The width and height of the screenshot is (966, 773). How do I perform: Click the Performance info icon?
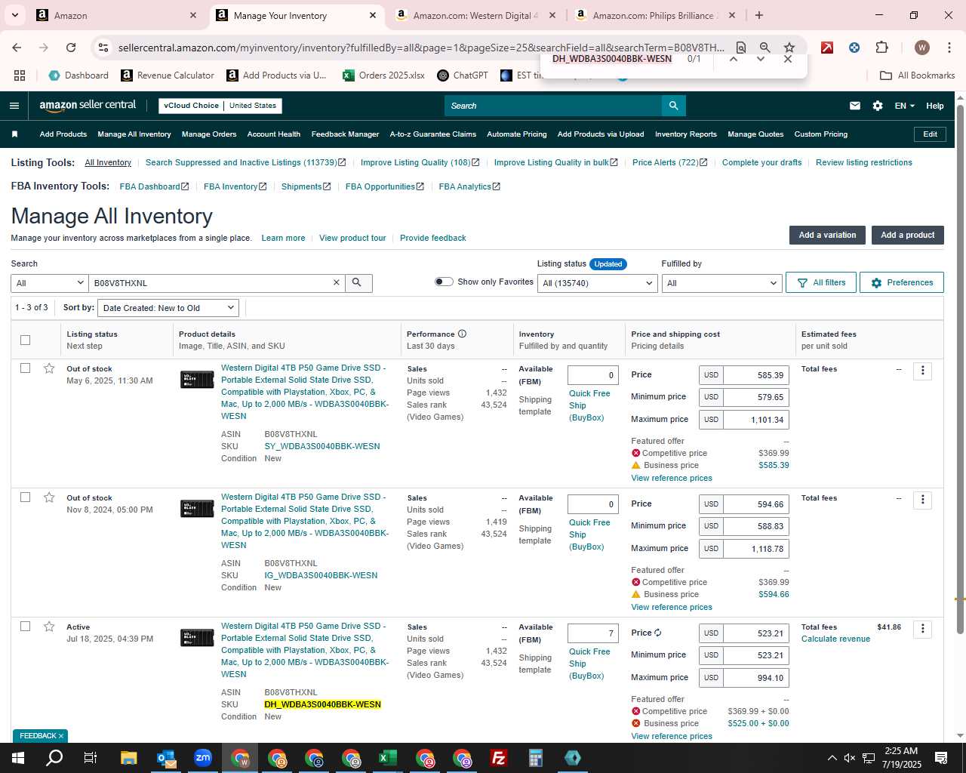(462, 334)
